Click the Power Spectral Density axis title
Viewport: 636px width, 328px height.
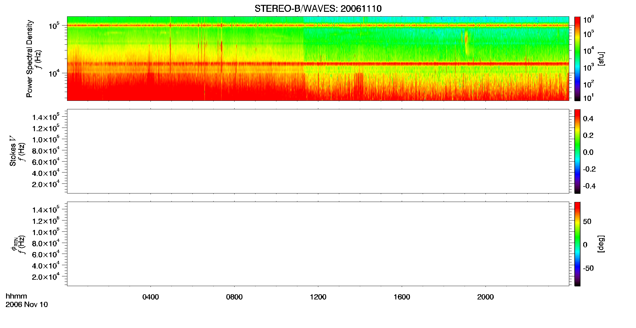tap(29, 59)
